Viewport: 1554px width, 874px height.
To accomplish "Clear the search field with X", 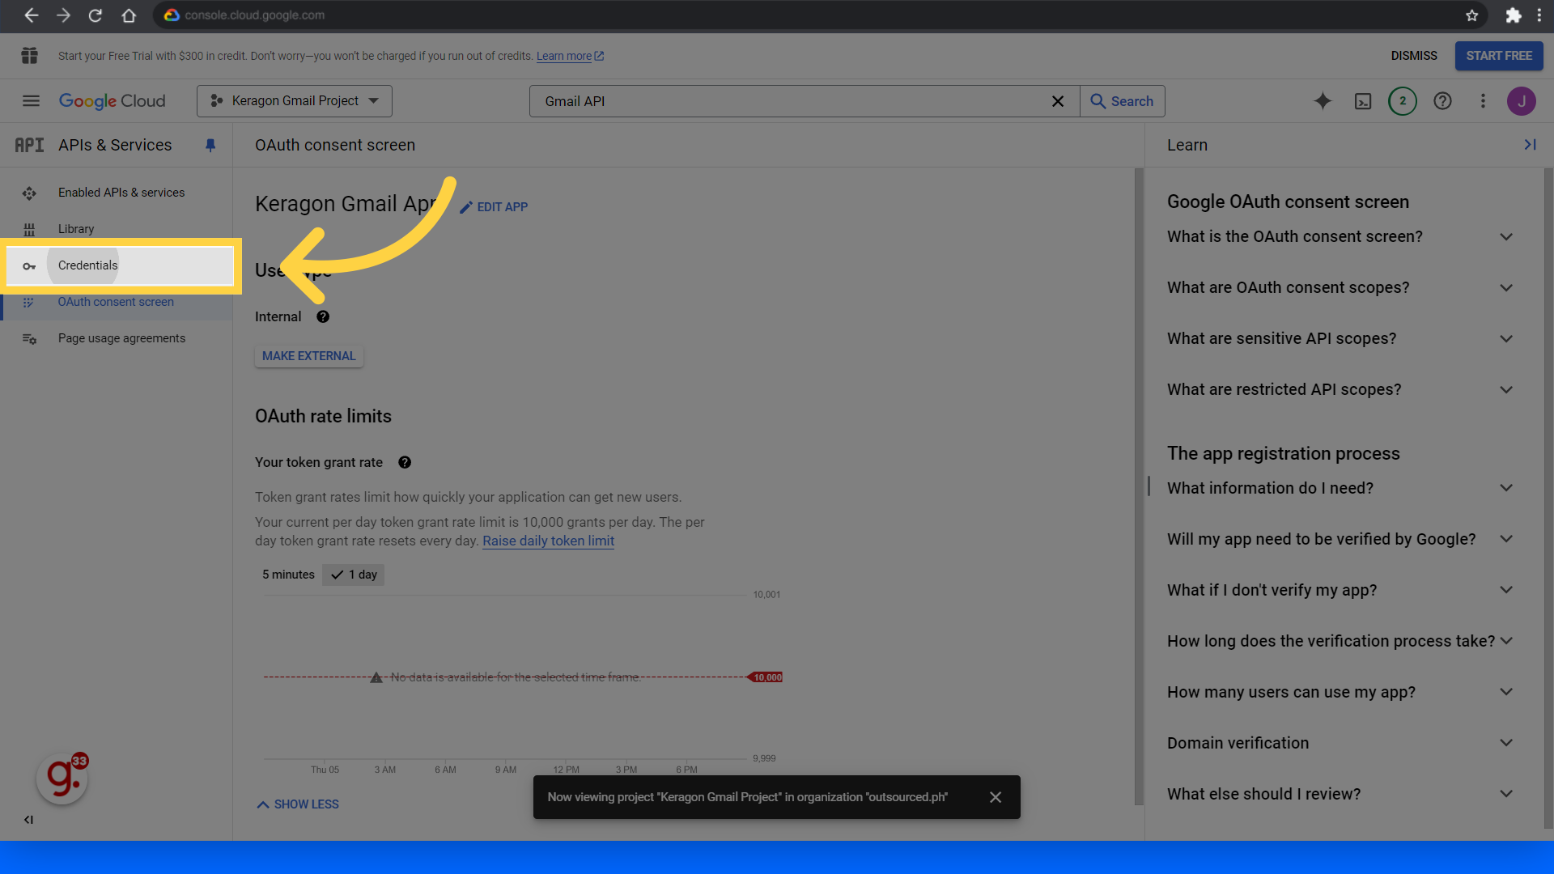I will pyautogui.click(x=1058, y=101).
